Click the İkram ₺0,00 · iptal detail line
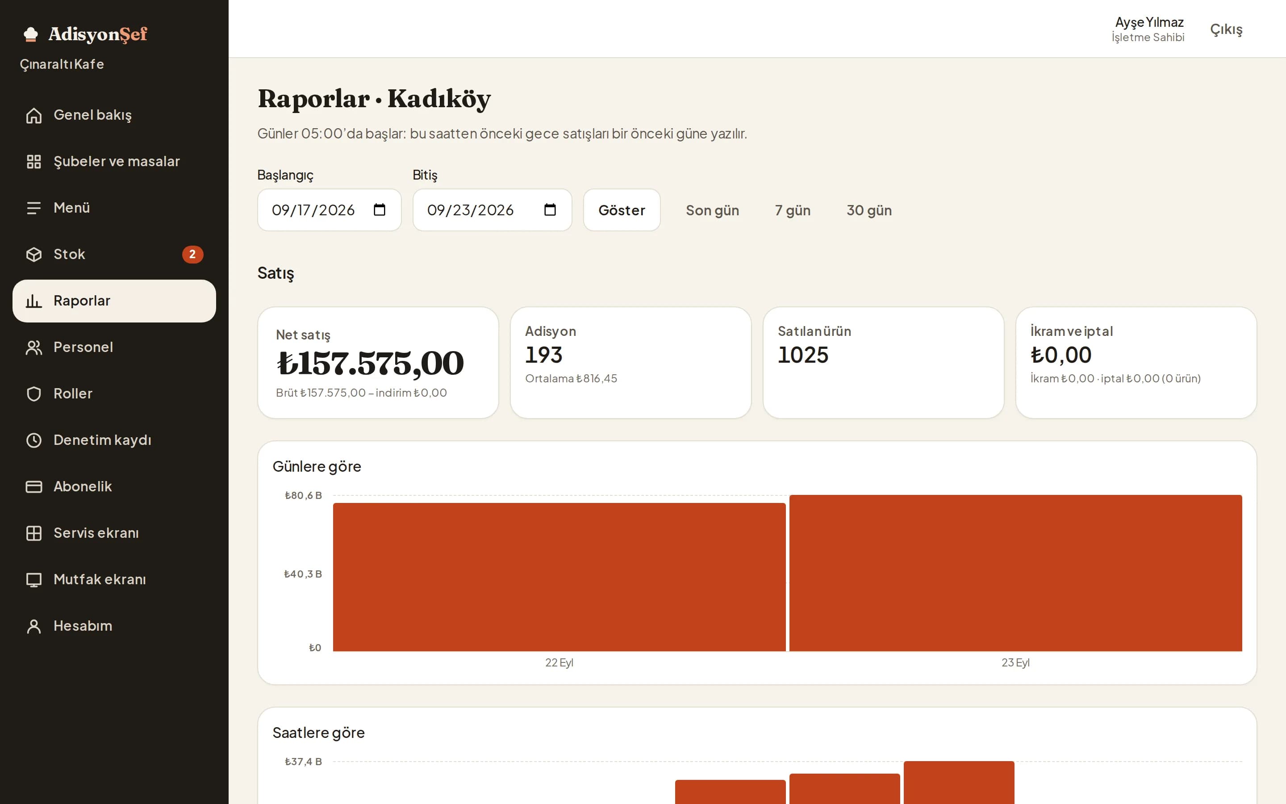The image size is (1286, 804). [1115, 379]
